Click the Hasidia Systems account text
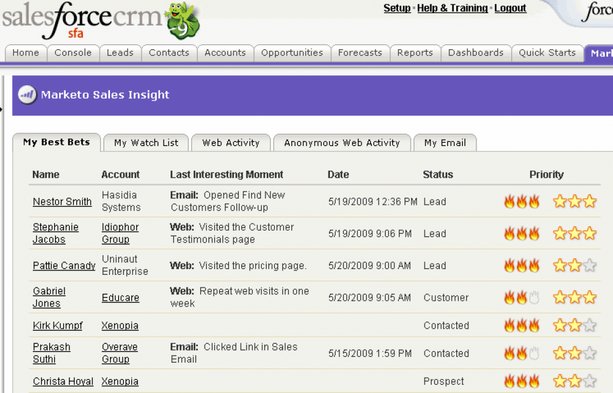This screenshot has width=613, height=393. (x=121, y=202)
